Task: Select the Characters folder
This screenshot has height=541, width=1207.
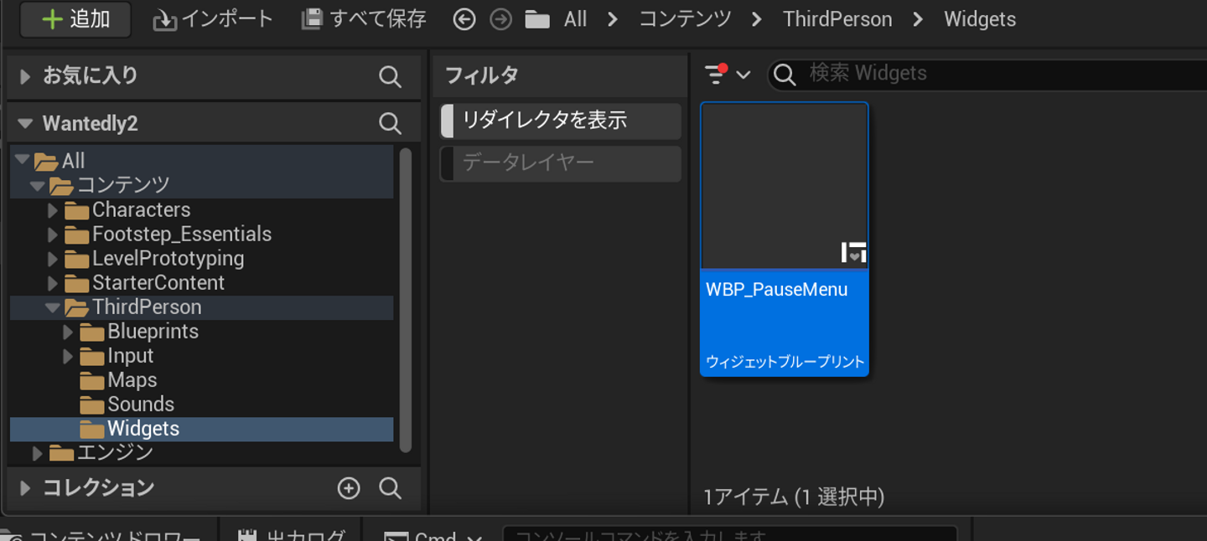Action: click(201, 209)
